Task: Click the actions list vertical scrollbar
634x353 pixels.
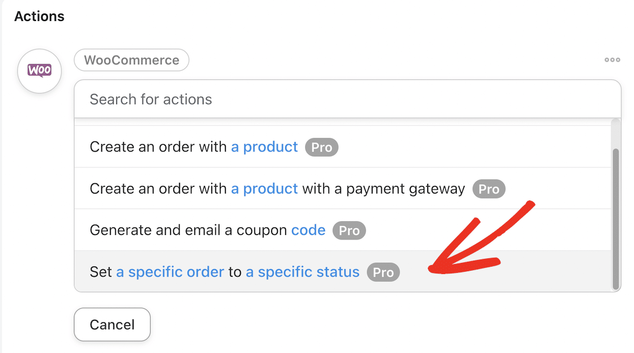Action: (x=615, y=218)
